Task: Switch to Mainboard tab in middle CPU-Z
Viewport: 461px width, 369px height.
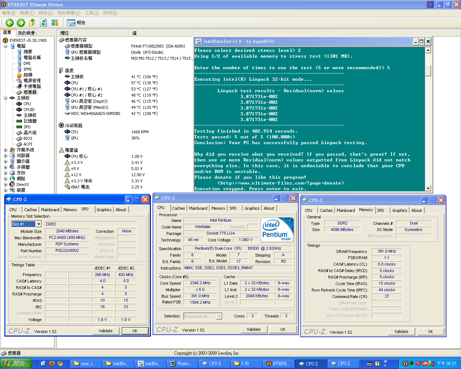Action: (198, 208)
